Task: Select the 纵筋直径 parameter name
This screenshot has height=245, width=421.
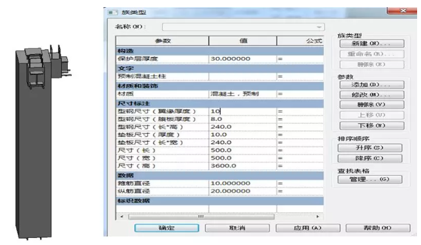Action: pyautogui.click(x=134, y=191)
